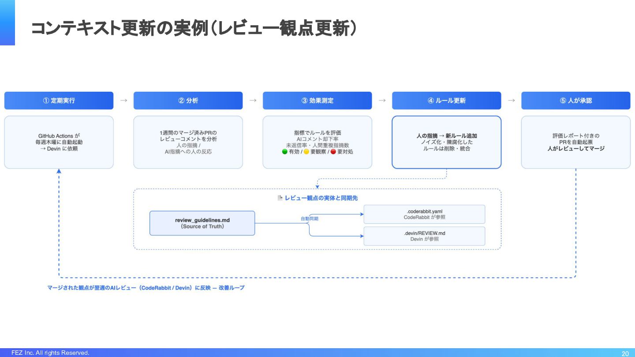The width and height of the screenshot is (635, 357).
Task: Click the text CodeRabbit が参照
Action: click(424, 217)
